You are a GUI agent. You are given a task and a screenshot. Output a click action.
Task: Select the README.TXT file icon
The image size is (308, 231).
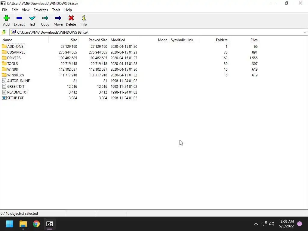coord(4,92)
